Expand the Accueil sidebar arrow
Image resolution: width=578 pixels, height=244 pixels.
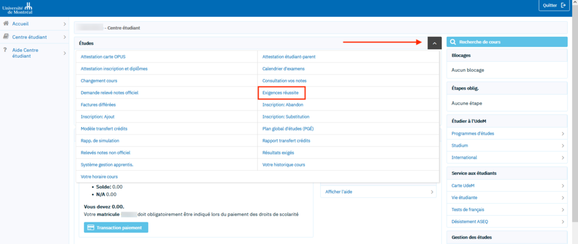[x=64, y=24]
